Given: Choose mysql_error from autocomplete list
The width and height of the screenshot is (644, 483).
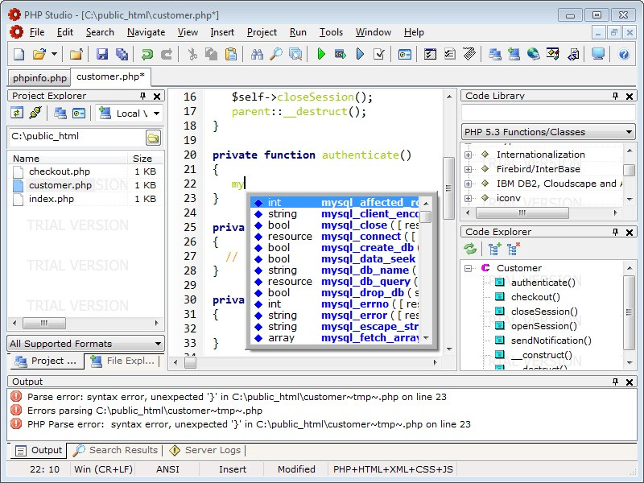Looking at the screenshot, I should 335,316.
